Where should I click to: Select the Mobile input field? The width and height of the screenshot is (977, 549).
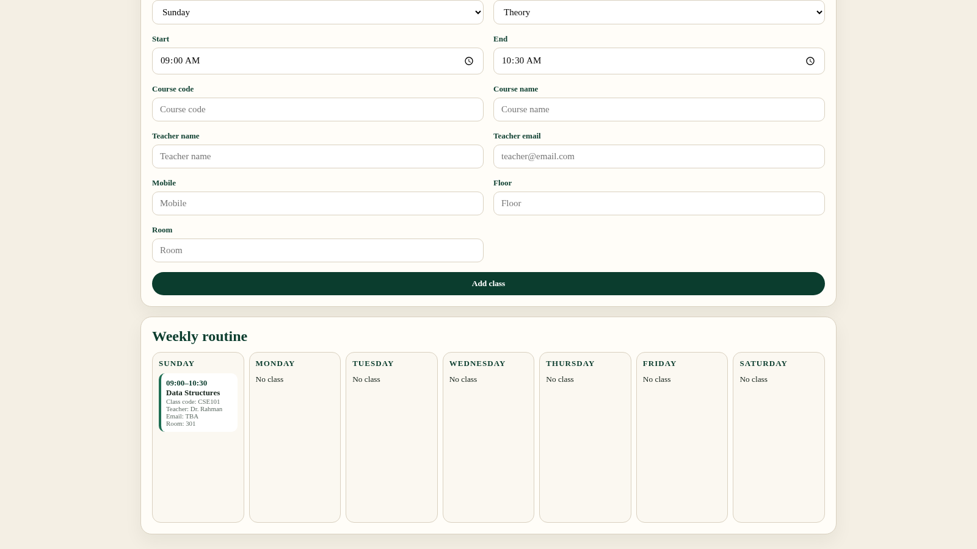pos(318,204)
